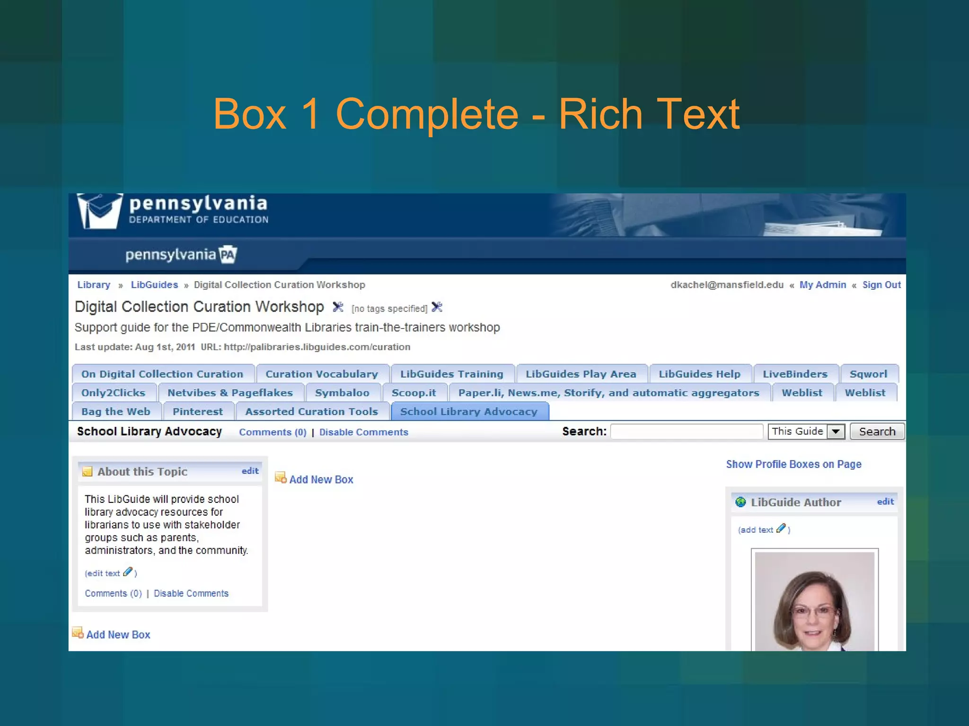
Task: Click the dkachel@mansfield.edu account text
Action: [727, 285]
